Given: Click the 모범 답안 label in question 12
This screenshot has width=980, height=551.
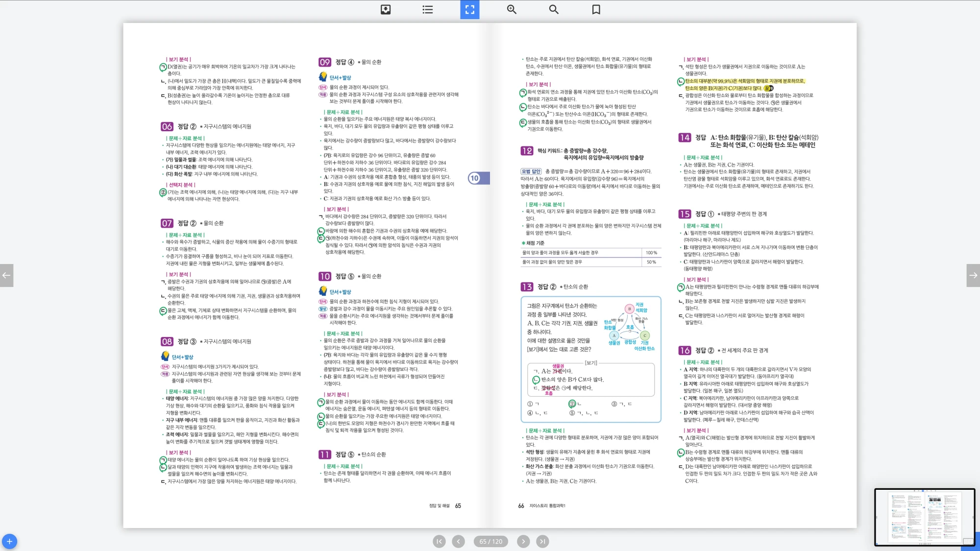Looking at the screenshot, I should tap(531, 171).
